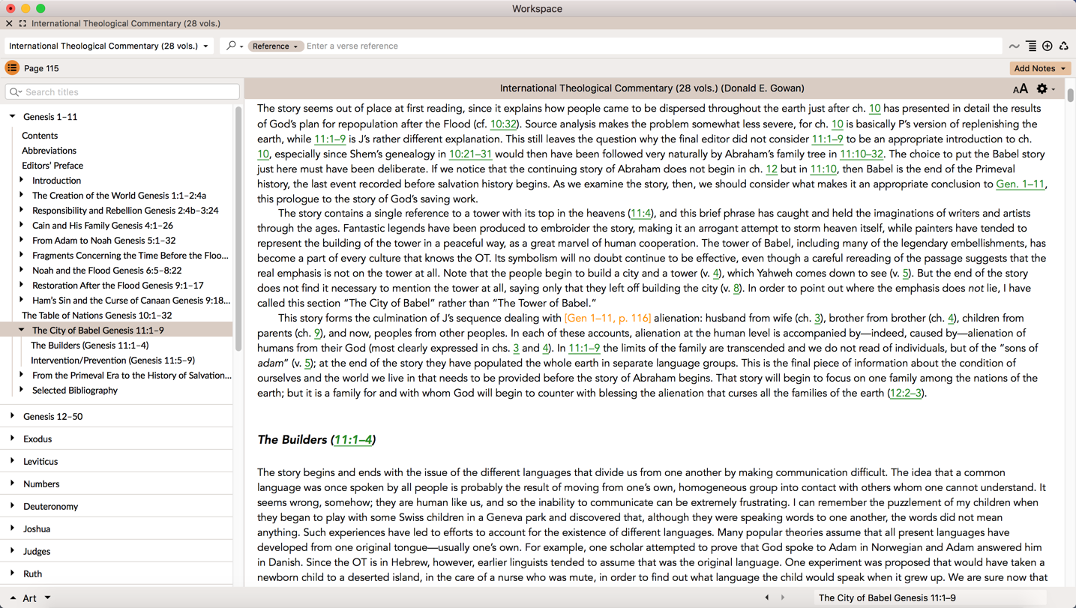Image resolution: width=1076 pixels, height=608 pixels.
Task: Expand Selected Bibliography entry
Action: click(x=22, y=391)
